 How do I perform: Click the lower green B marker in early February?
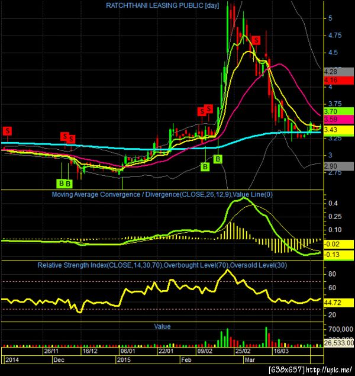205,166
